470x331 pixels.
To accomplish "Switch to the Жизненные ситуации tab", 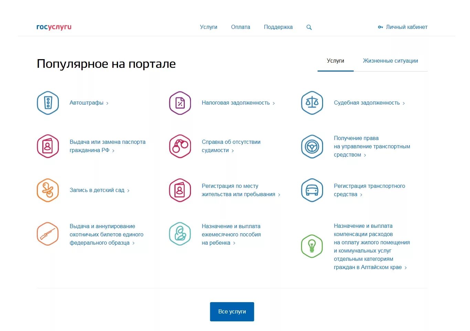I will point(391,61).
